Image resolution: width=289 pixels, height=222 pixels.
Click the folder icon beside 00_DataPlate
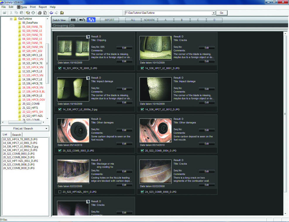click(20, 22)
